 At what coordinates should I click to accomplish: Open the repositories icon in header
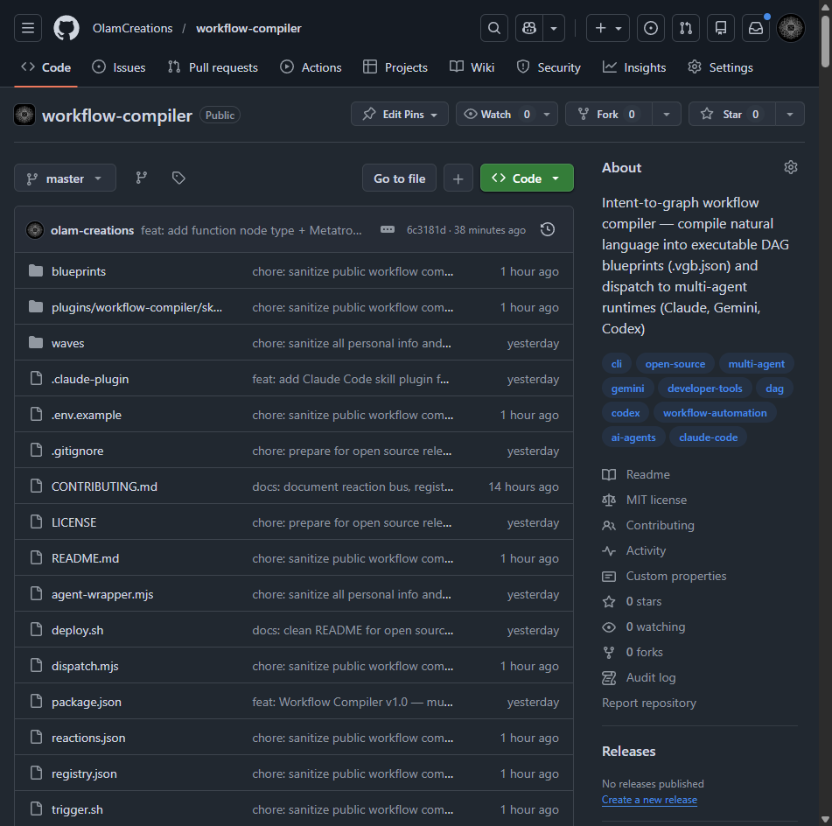tap(721, 28)
